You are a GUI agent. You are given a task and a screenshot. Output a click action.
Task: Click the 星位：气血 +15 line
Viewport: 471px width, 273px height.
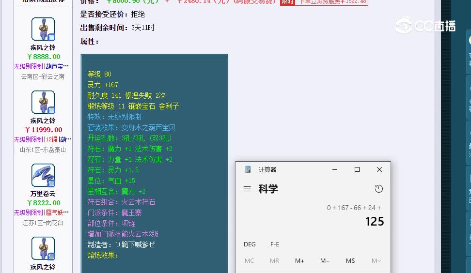[x=111, y=181]
